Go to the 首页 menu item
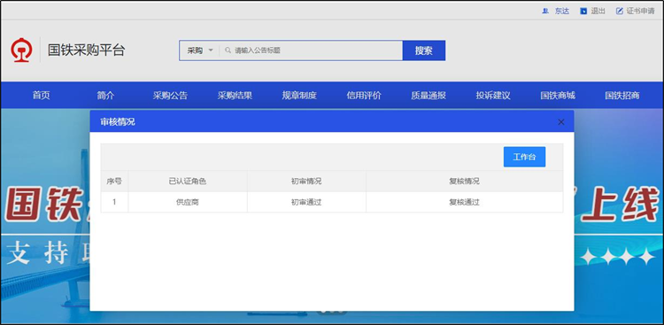Viewport: 664px width, 325px height. (x=41, y=96)
